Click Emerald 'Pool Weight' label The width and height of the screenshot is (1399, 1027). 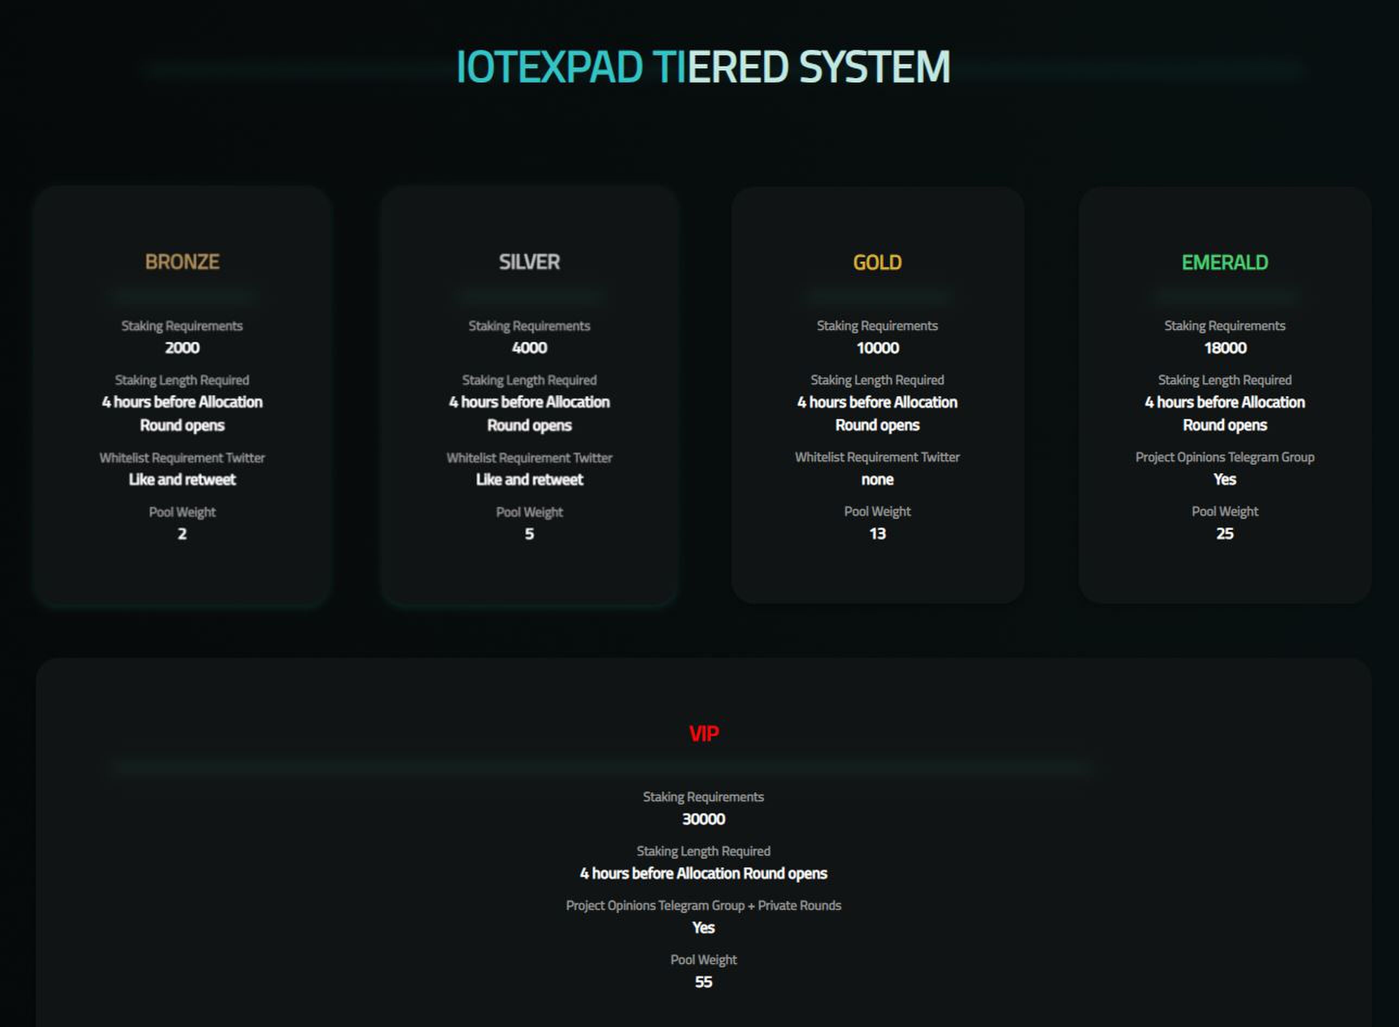[x=1225, y=511]
